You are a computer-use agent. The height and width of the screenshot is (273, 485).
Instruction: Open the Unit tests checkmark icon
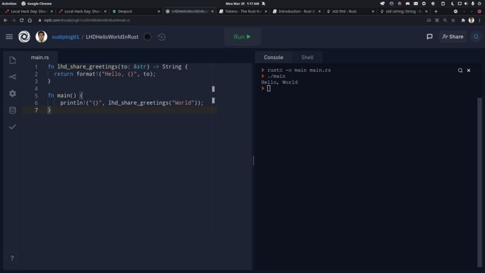click(x=13, y=127)
